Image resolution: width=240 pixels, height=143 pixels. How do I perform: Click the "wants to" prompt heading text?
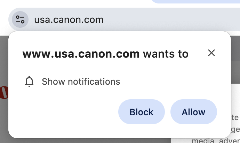click(x=166, y=54)
